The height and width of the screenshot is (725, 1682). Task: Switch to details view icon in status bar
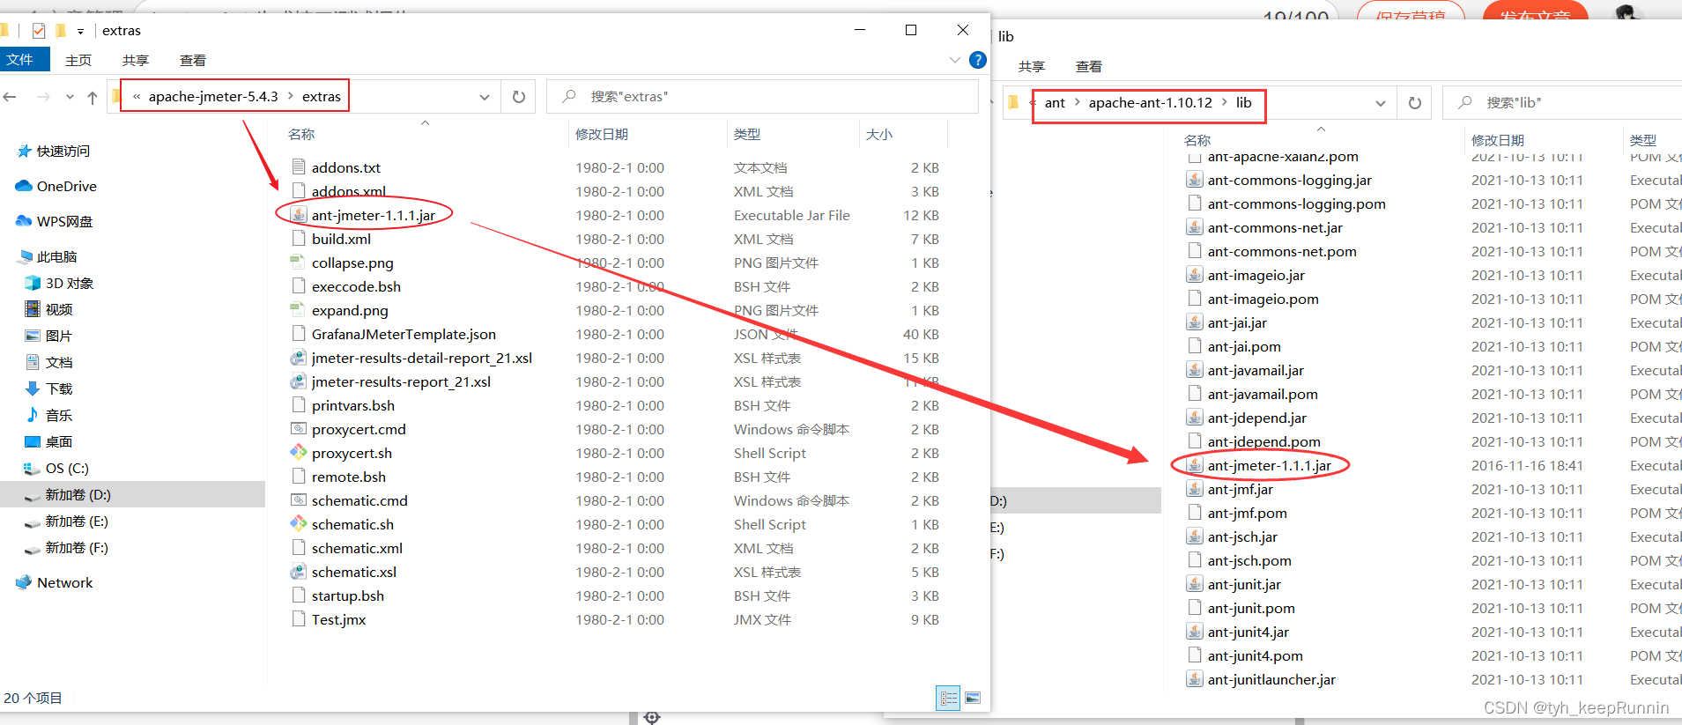pos(948,698)
